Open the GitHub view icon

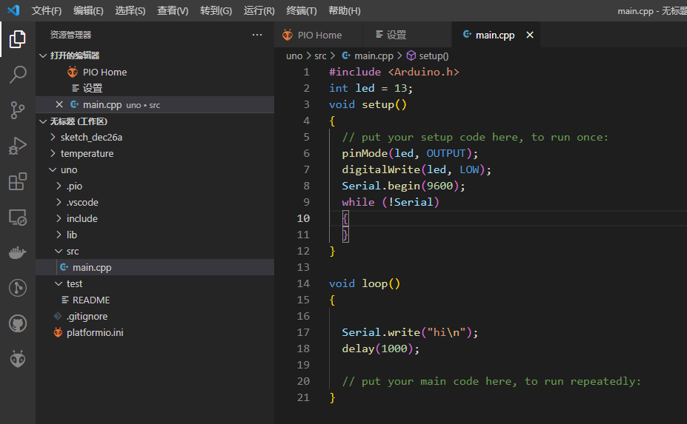click(18, 323)
